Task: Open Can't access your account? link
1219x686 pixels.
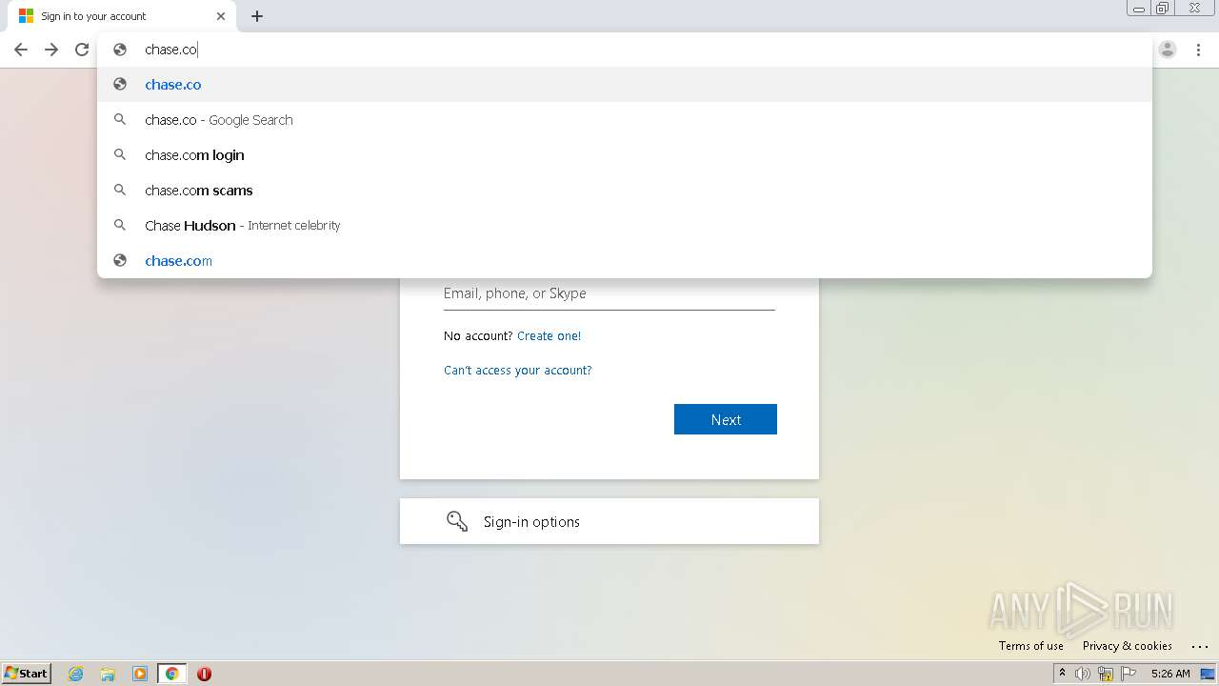Action: click(x=518, y=371)
